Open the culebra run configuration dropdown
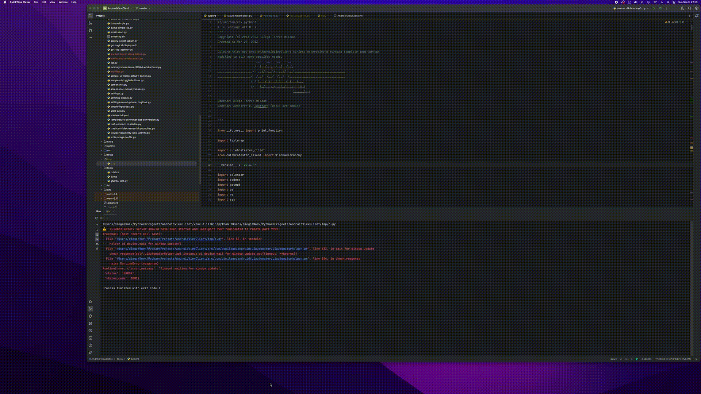 click(631, 8)
